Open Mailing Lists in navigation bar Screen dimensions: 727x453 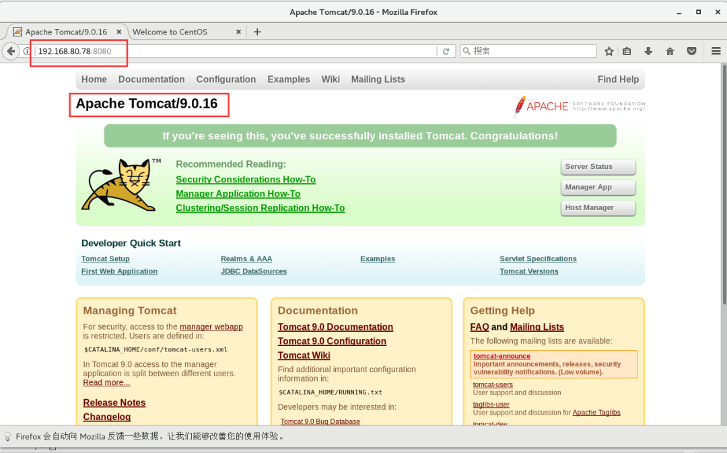pos(378,79)
